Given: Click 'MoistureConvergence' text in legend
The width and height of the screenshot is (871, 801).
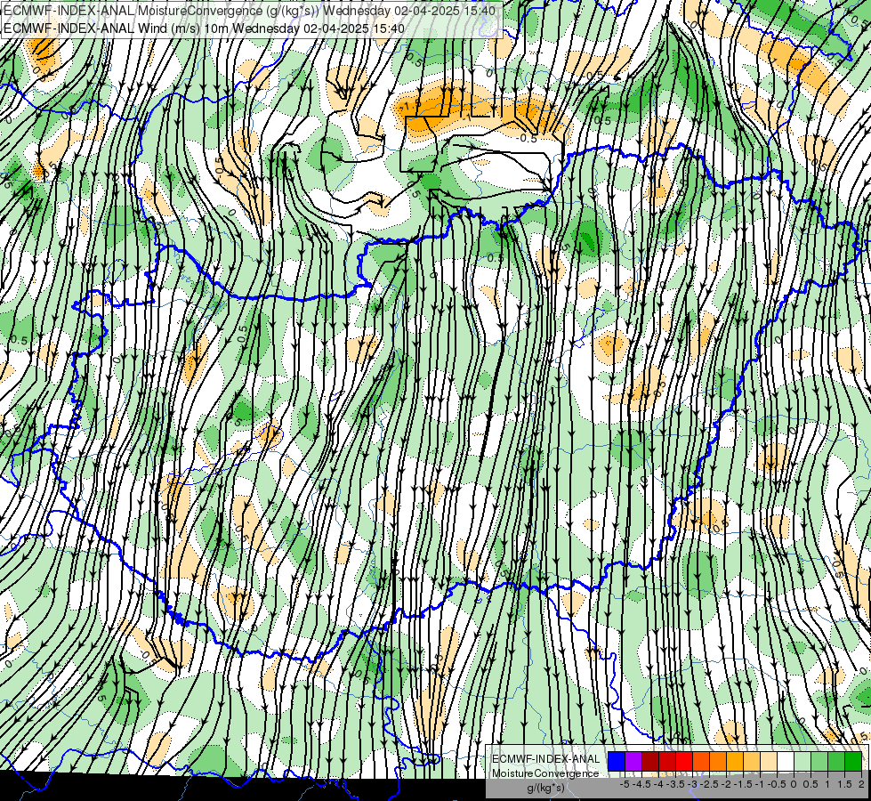Looking at the screenshot, I should (545, 773).
